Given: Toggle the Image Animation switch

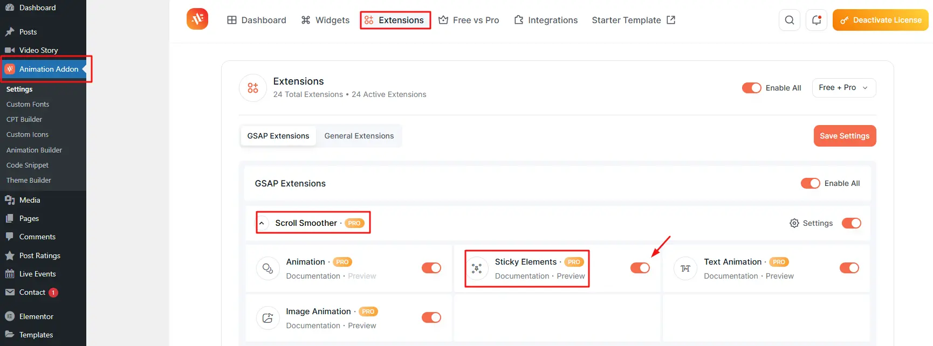Looking at the screenshot, I should click(431, 317).
